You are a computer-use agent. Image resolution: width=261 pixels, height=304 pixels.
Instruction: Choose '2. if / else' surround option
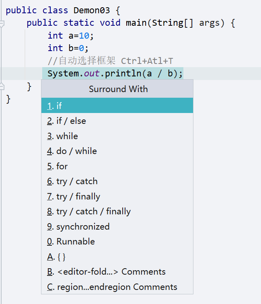pyautogui.click(x=117, y=121)
